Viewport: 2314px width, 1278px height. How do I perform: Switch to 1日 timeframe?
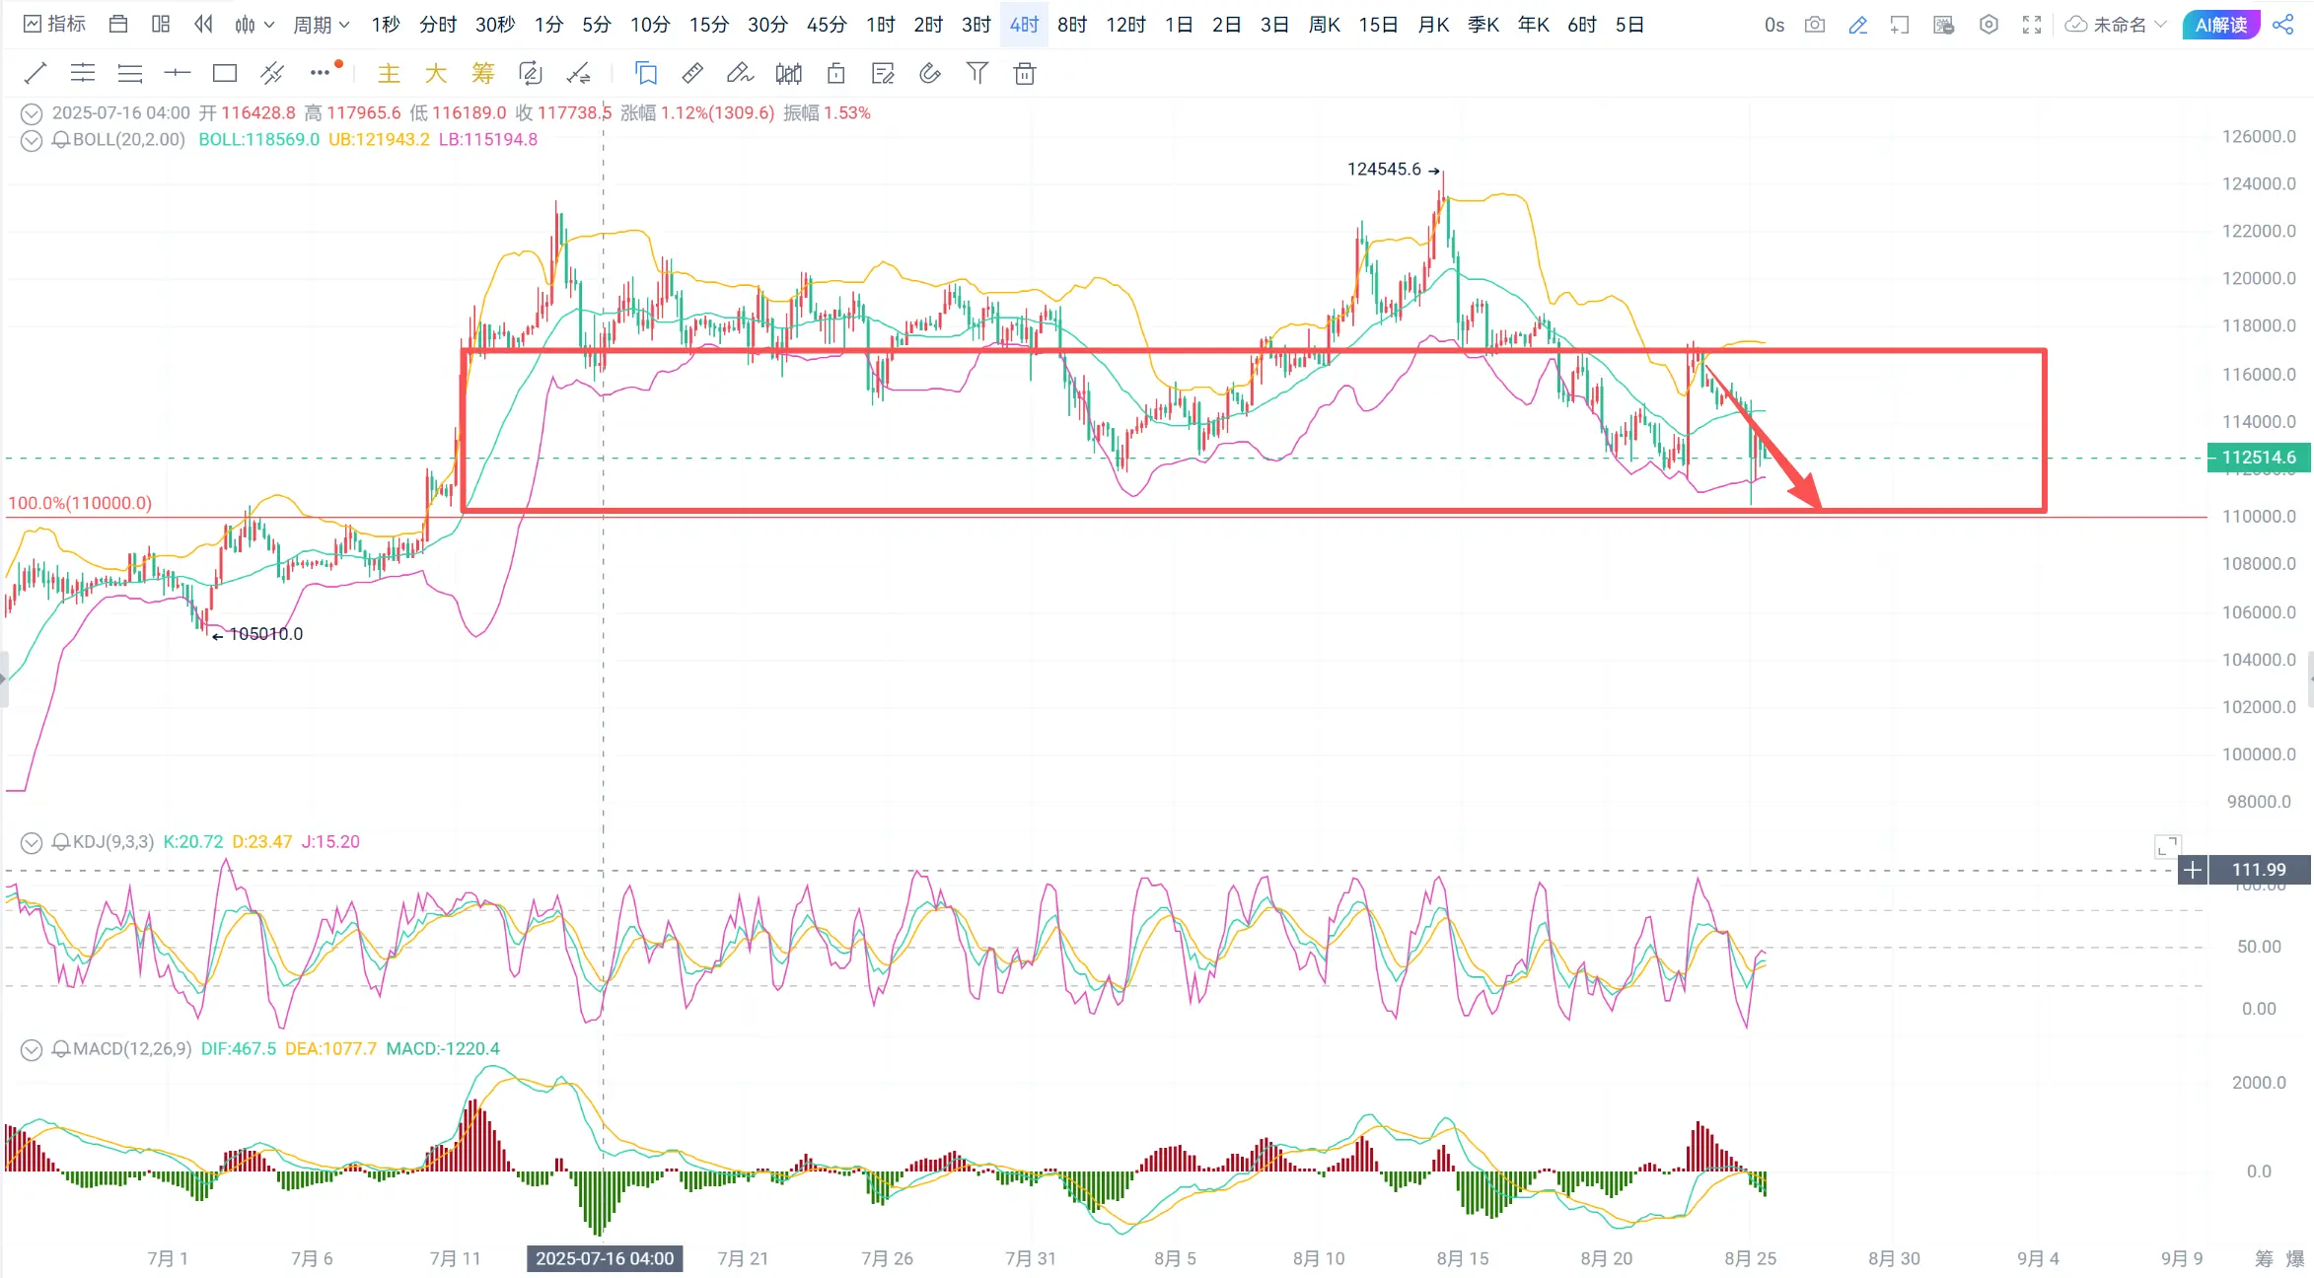click(1178, 25)
